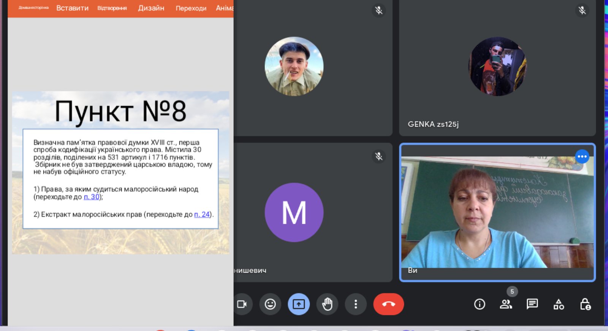Screen dimensions: 608x331
Task: Open the Домашня сторінка ribbon tab
Action: click(33, 8)
